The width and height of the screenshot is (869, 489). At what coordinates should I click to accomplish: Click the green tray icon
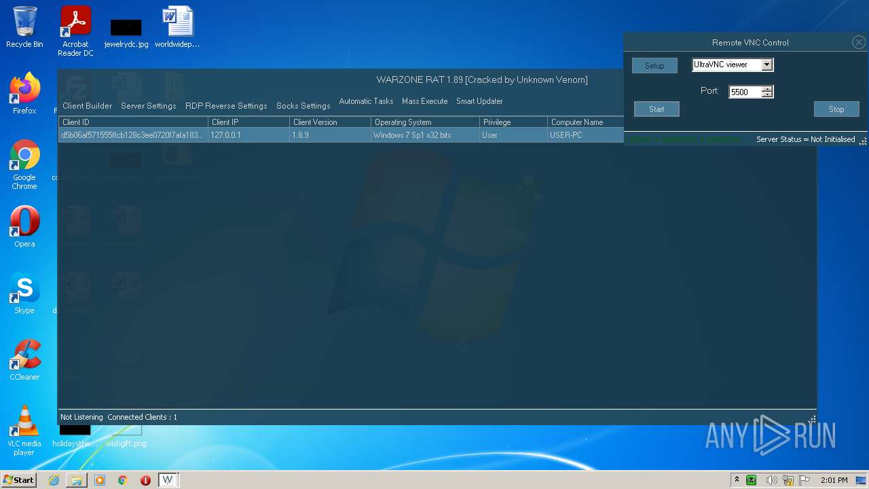tap(752, 480)
